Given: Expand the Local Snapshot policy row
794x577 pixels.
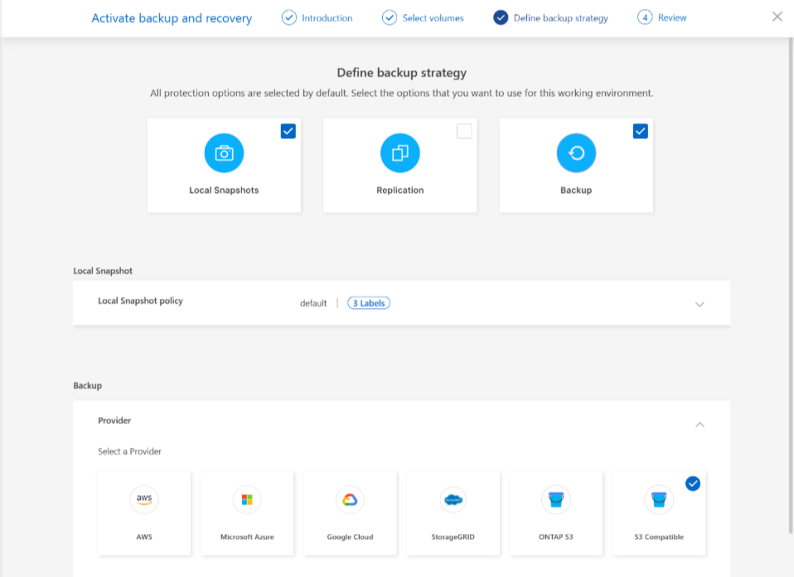Looking at the screenshot, I should (x=700, y=304).
